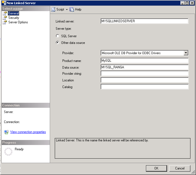Select the SQL Server radio button

pyautogui.click(x=58, y=36)
